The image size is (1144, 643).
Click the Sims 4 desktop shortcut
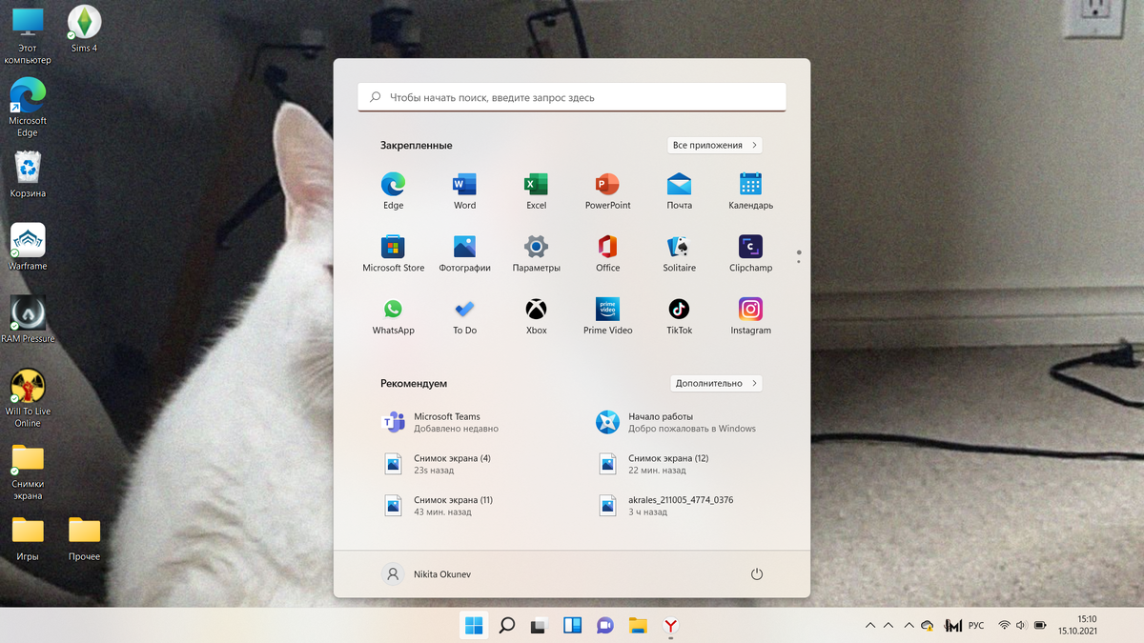[x=84, y=29]
